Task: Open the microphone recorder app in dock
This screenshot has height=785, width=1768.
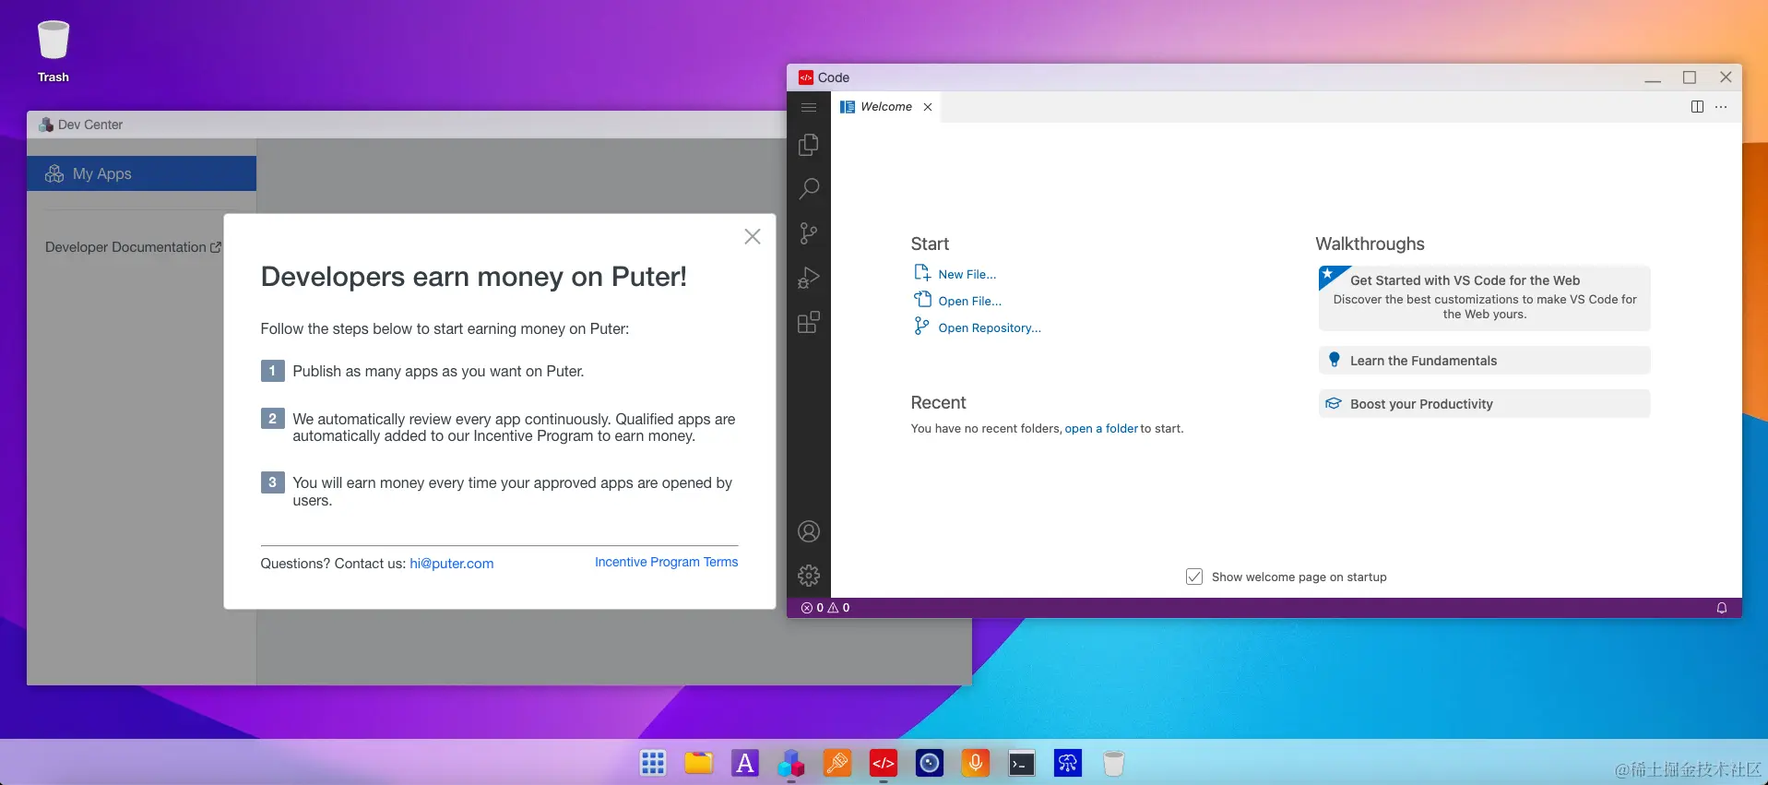Action: (x=976, y=763)
